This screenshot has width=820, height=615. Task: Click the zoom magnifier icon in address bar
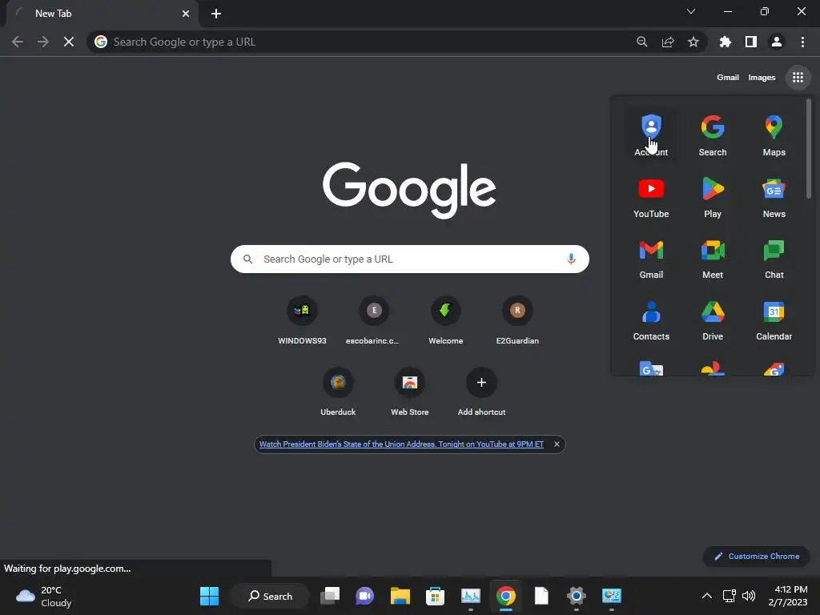641,42
